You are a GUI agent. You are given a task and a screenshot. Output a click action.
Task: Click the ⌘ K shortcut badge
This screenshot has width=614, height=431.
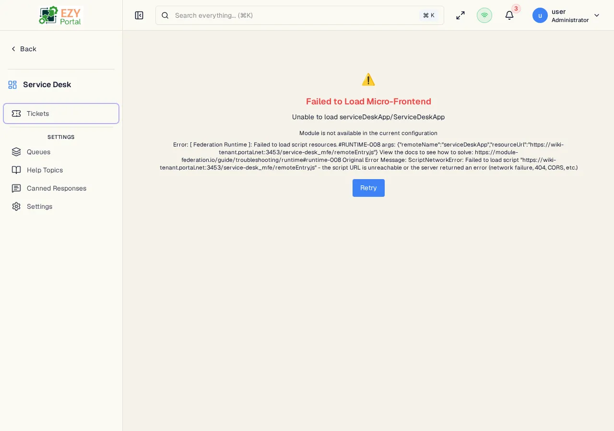(x=429, y=15)
